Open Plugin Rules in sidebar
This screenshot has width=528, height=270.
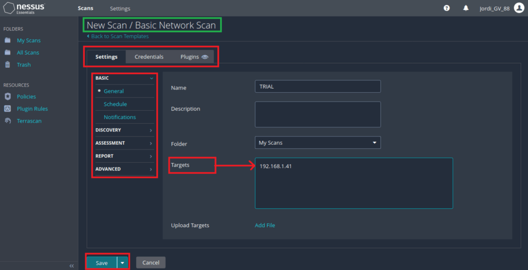pos(32,109)
